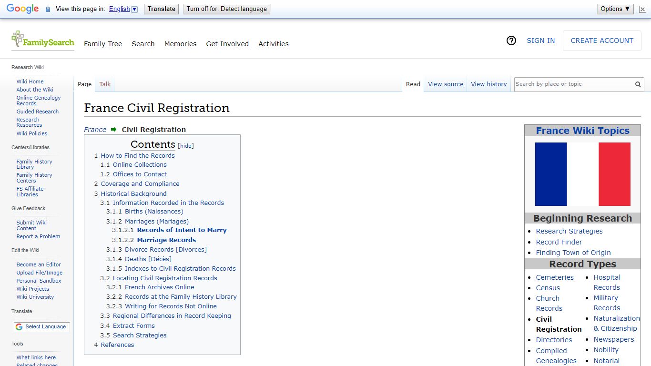651x366 pixels.
Task: Open Wiki Home in sidebar
Action: coord(30,81)
